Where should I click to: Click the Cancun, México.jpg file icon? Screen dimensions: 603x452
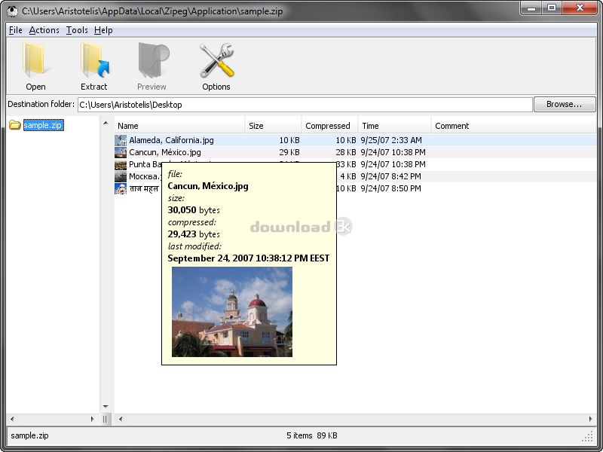pos(120,151)
